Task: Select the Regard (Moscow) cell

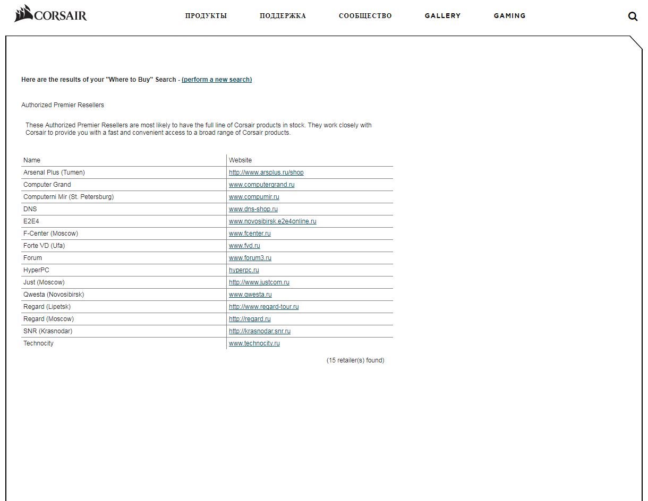Action: click(x=124, y=319)
